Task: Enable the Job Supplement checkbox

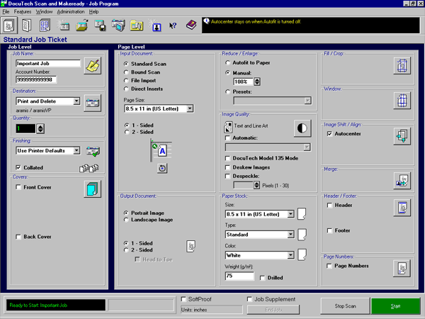Action: pos(249,299)
